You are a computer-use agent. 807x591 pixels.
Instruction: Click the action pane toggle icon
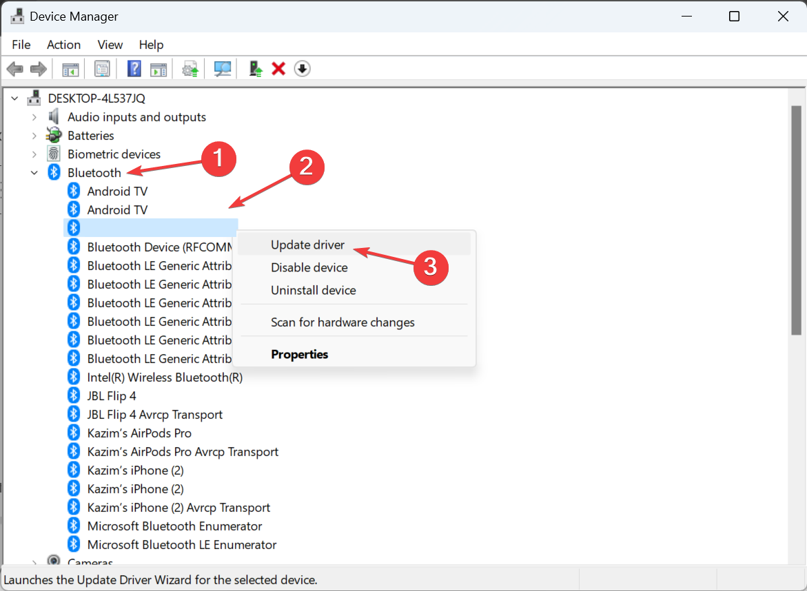click(x=159, y=69)
